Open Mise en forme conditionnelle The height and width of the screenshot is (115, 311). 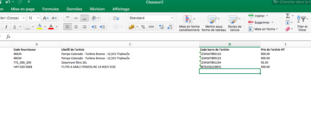pos(189,23)
